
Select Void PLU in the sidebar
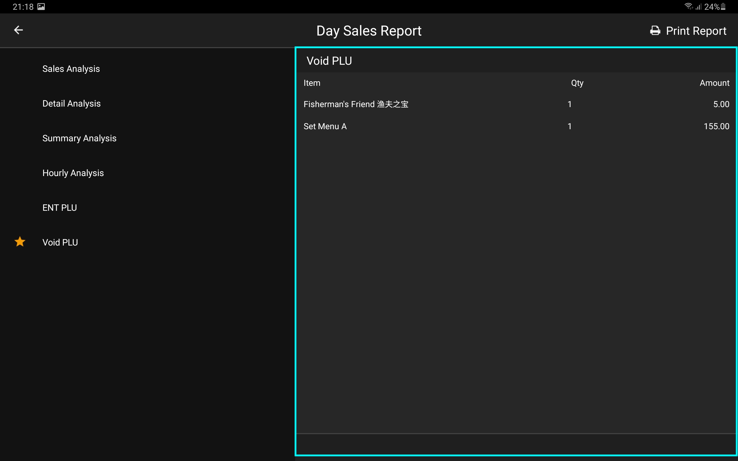click(60, 242)
